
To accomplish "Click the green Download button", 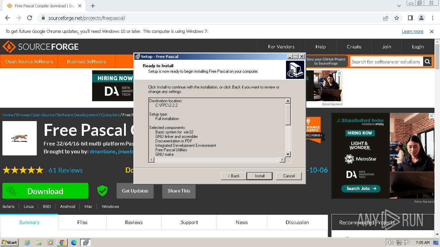I will click(45, 191).
